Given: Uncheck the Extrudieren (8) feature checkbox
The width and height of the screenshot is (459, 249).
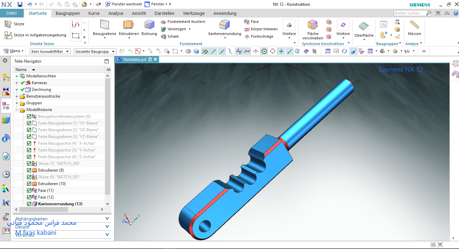Looking at the screenshot, I should pos(29,170).
